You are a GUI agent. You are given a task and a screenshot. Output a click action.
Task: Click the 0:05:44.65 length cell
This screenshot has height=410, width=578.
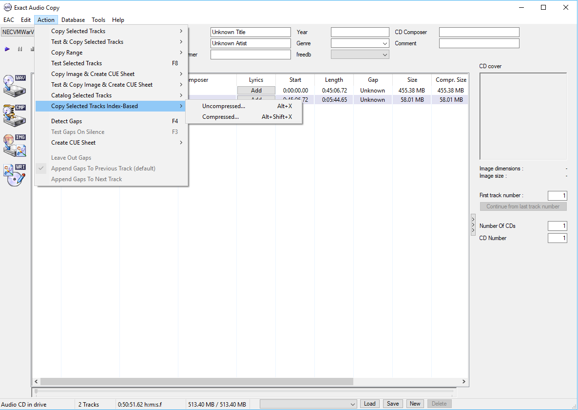(x=334, y=99)
